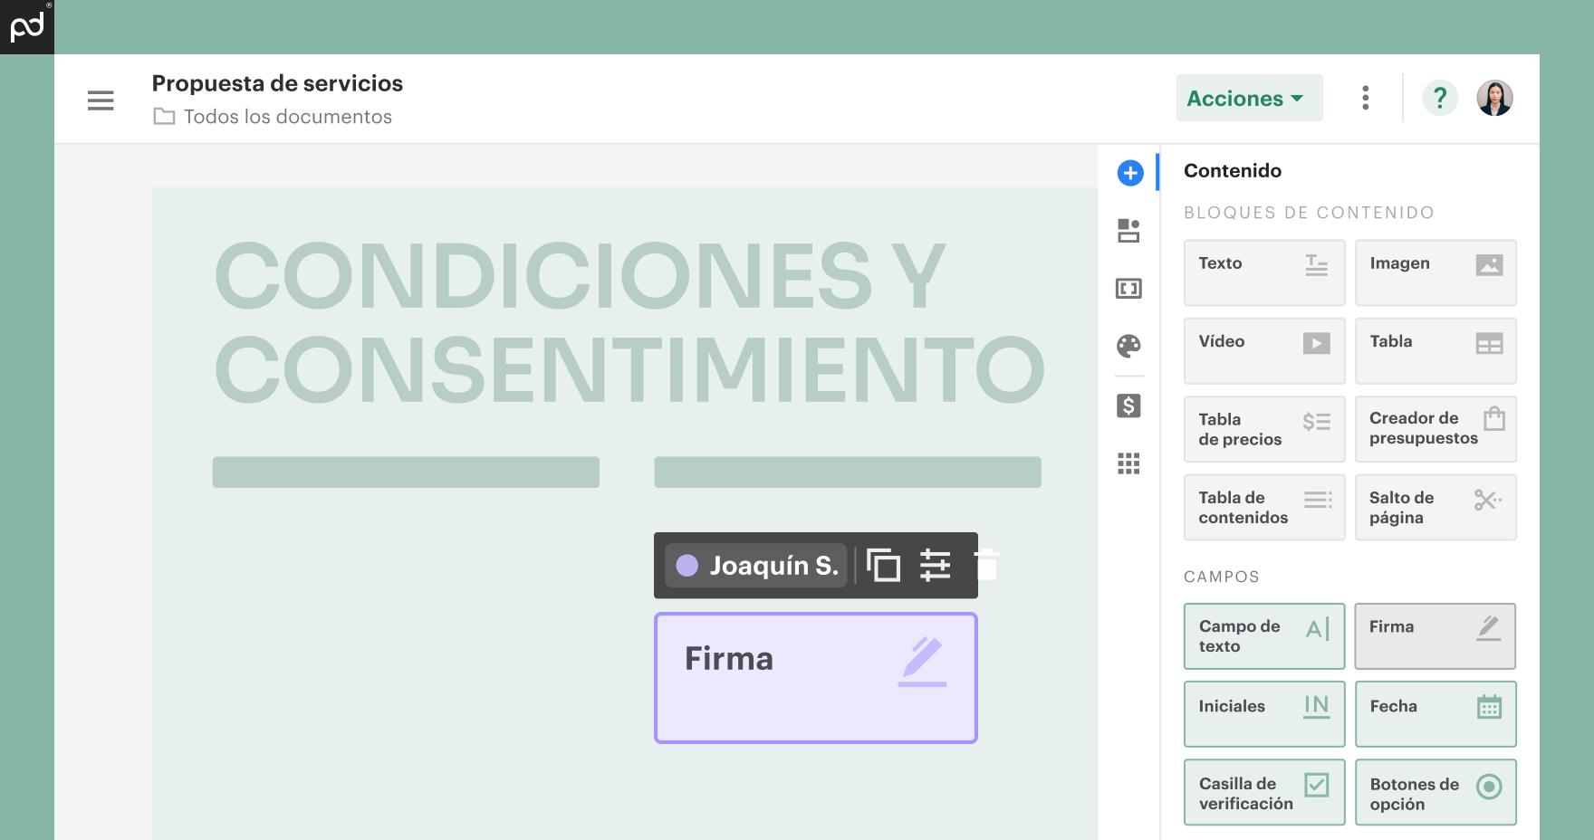Click the Contenido panel heading
The width and height of the screenshot is (1594, 840).
tap(1233, 170)
